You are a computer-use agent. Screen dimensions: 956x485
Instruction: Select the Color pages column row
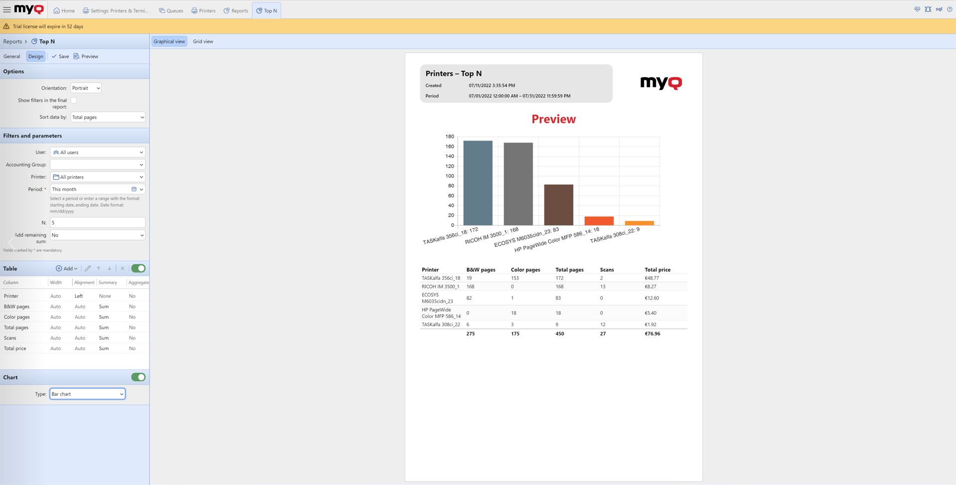click(75, 317)
